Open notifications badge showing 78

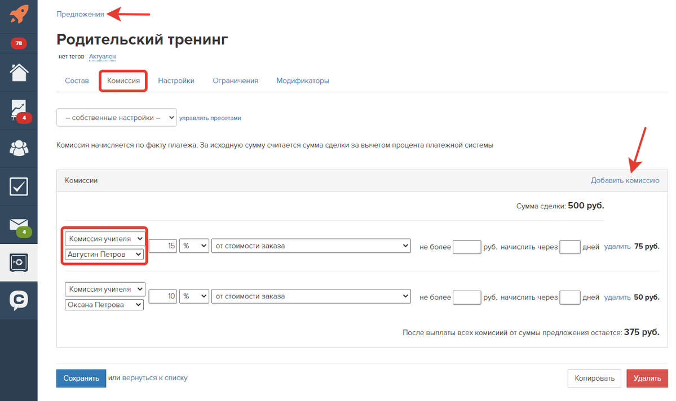[19, 43]
